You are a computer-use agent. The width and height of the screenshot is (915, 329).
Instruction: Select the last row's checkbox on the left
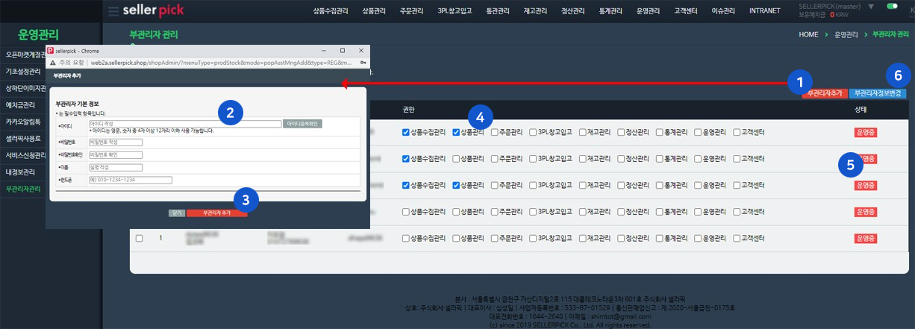(x=139, y=238)
